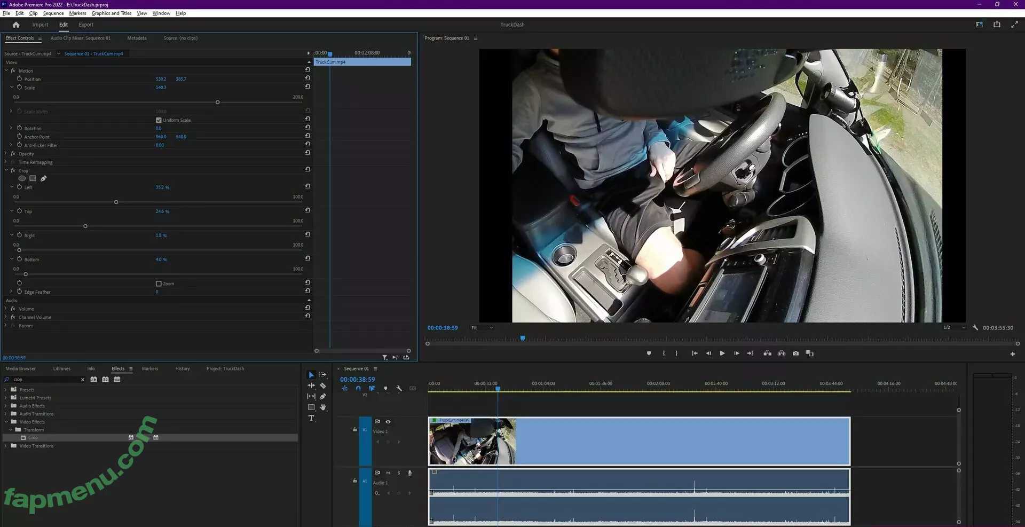Click the Crop Top slider handle
The height and width of the screenshot is (527, 1025).
[85, 226]
